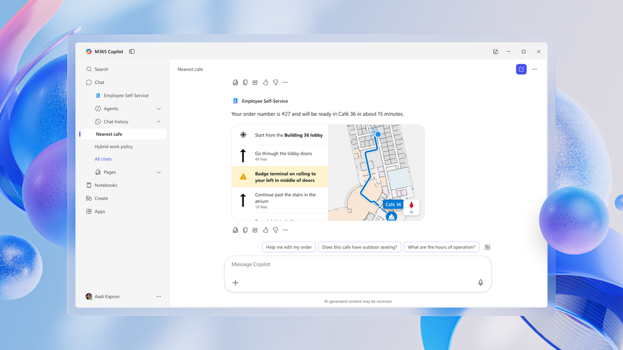Click the Chat history label in sidebar
Screen dimensions: 623x350
coord(116,121)
